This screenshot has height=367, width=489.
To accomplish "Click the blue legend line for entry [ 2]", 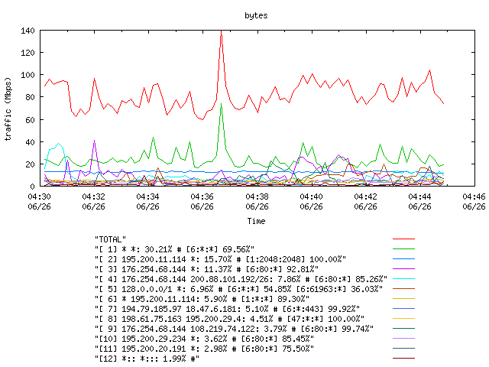I will click(x=403, y=259).
